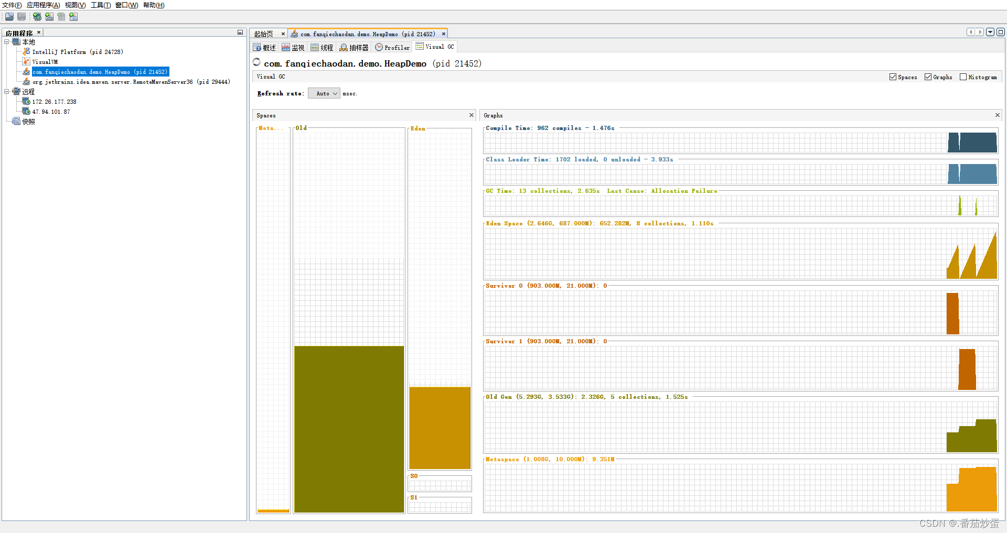Close the Graphs panel
Screen dimensions: 1007x533
(x=998, y=115)
